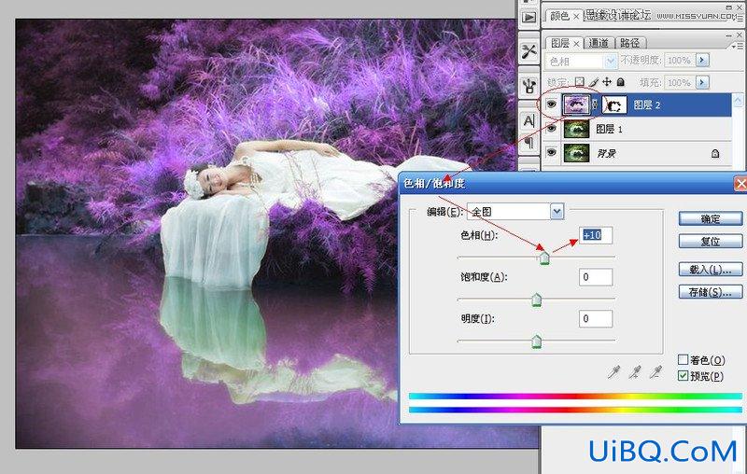Select 图层 1 thumbnail
Image resolution: width=747 pixels, height=474 pixels.
[x=576, y=129]
